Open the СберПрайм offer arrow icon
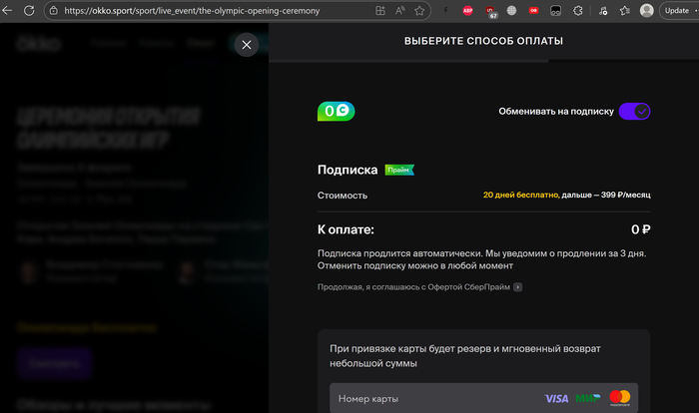This screenshot has width=699, height=413. tap(518, 287)
